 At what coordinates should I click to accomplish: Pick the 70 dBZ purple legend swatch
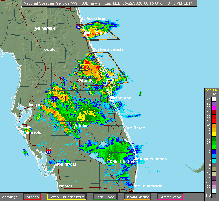[214, 103]
